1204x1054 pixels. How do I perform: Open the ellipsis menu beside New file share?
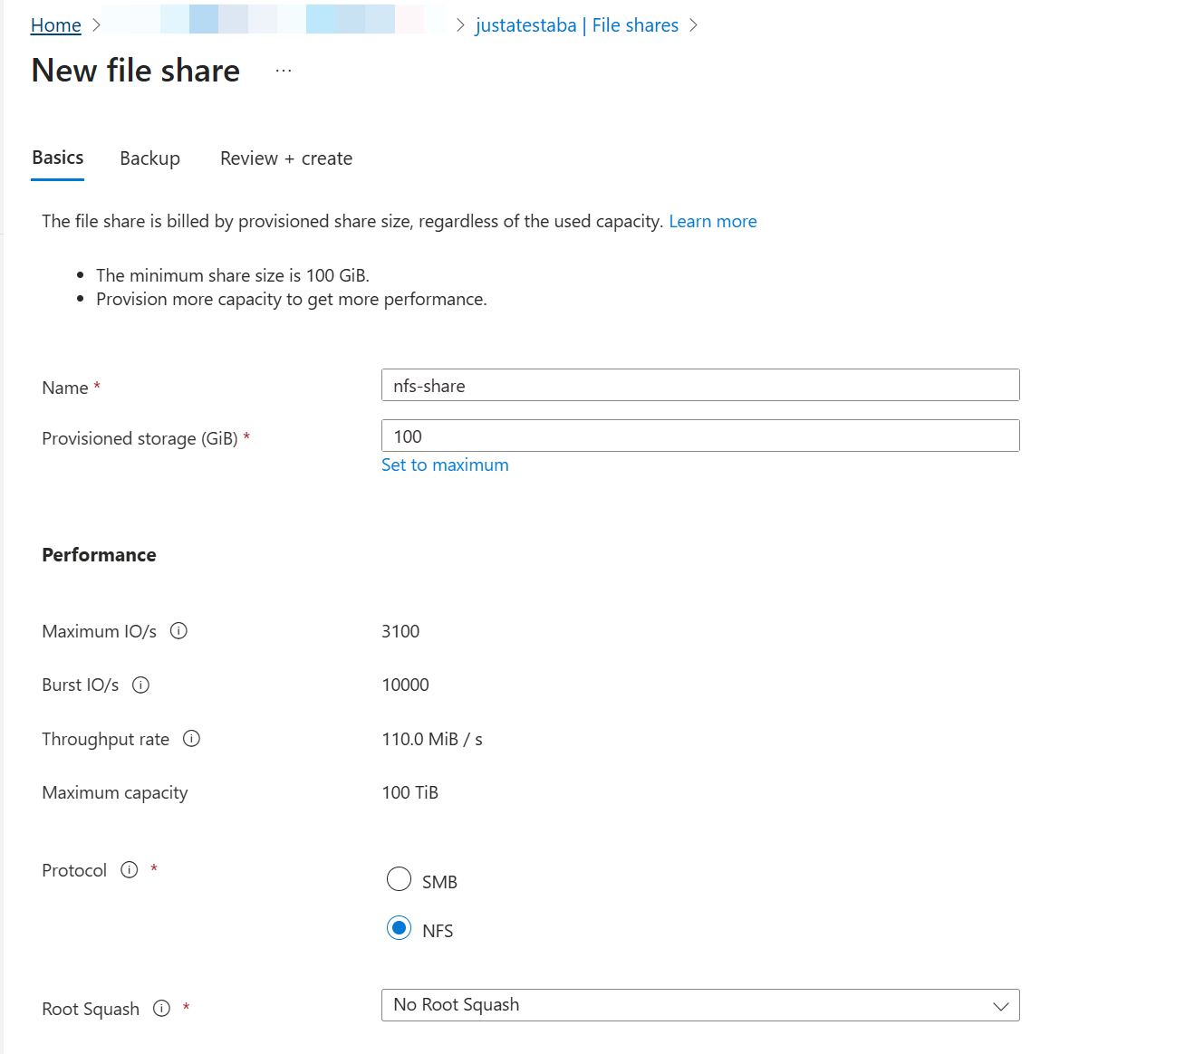(x=284, y=71)
